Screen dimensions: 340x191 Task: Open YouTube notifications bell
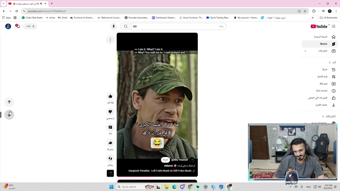click(x=18, y=26)
